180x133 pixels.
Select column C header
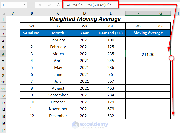58,13
